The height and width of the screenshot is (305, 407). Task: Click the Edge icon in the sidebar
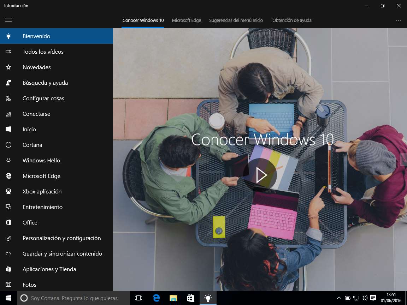8,176
